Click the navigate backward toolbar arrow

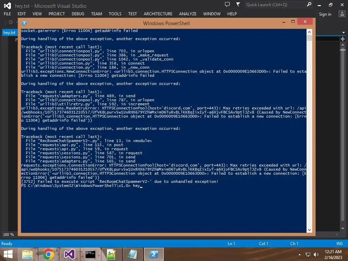point(11,22)
